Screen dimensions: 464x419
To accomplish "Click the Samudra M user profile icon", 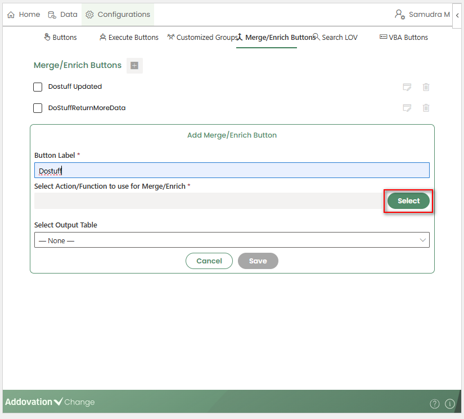I will coord(399,15).
